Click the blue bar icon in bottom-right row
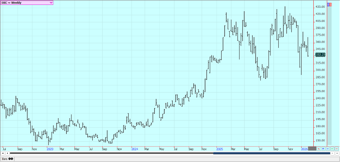 tap(328, 149)
